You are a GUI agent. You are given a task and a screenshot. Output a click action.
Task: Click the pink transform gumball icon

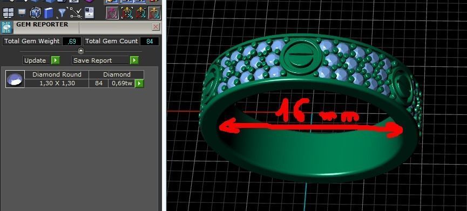coord(112,13)
